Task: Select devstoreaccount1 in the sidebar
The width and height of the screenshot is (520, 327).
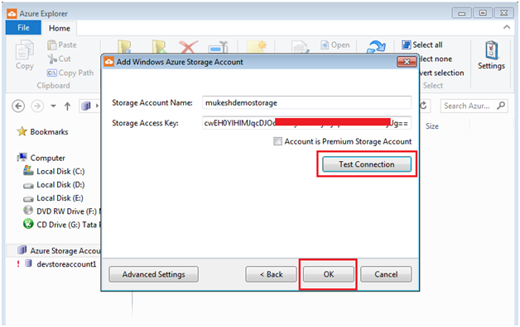Action: (x=66, y=264)
